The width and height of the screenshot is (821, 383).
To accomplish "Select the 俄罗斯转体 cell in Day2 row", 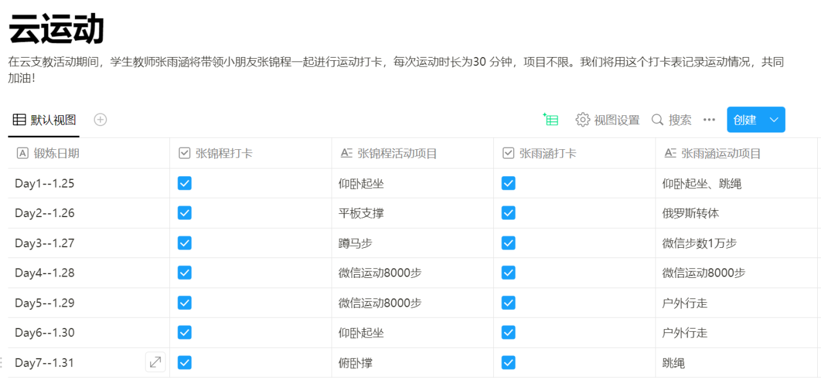I will point(686,213).
